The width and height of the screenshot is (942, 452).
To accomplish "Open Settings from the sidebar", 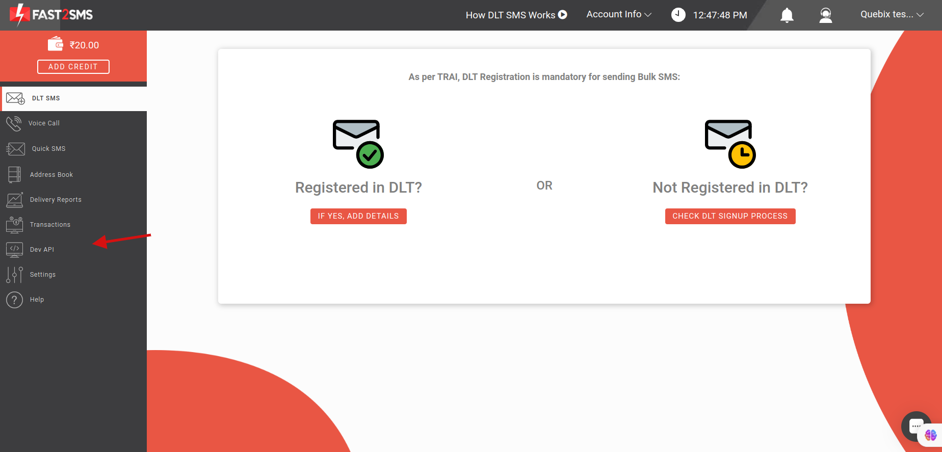I will coord(73,275).
